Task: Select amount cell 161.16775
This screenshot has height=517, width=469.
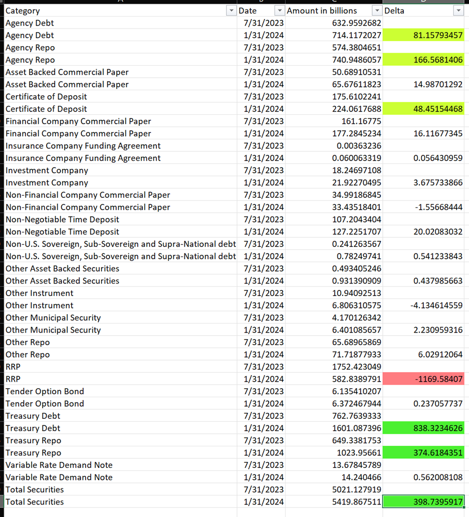Action: (x=334, y=121)
